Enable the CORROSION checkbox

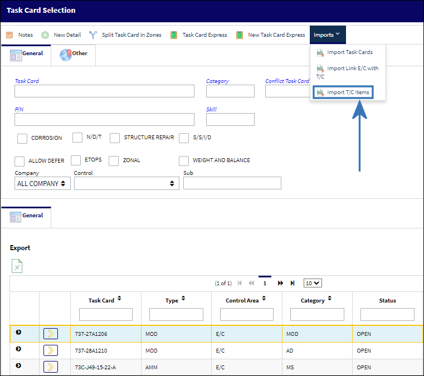(22, 138)
